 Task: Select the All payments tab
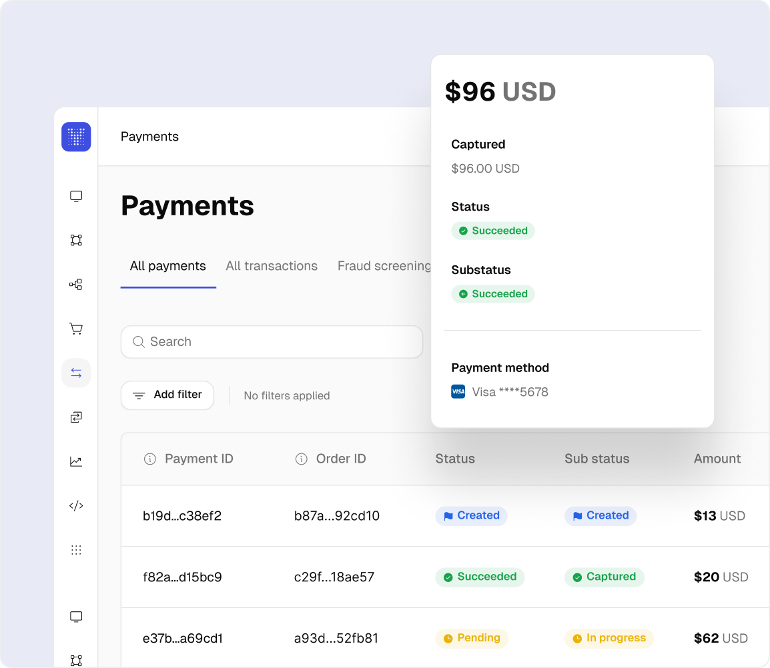168,266
